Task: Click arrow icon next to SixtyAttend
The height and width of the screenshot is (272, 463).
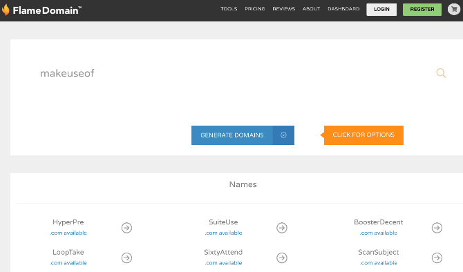Action: pyautogui.click(x=282, y=258)
